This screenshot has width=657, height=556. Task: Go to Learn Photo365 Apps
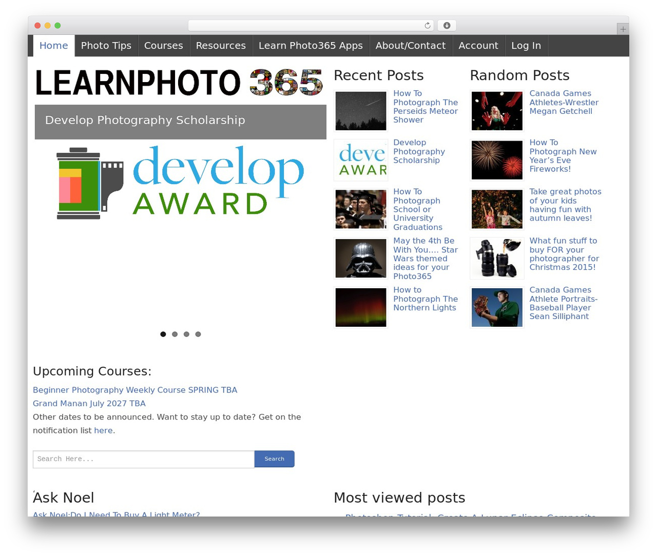coord(311,46)
